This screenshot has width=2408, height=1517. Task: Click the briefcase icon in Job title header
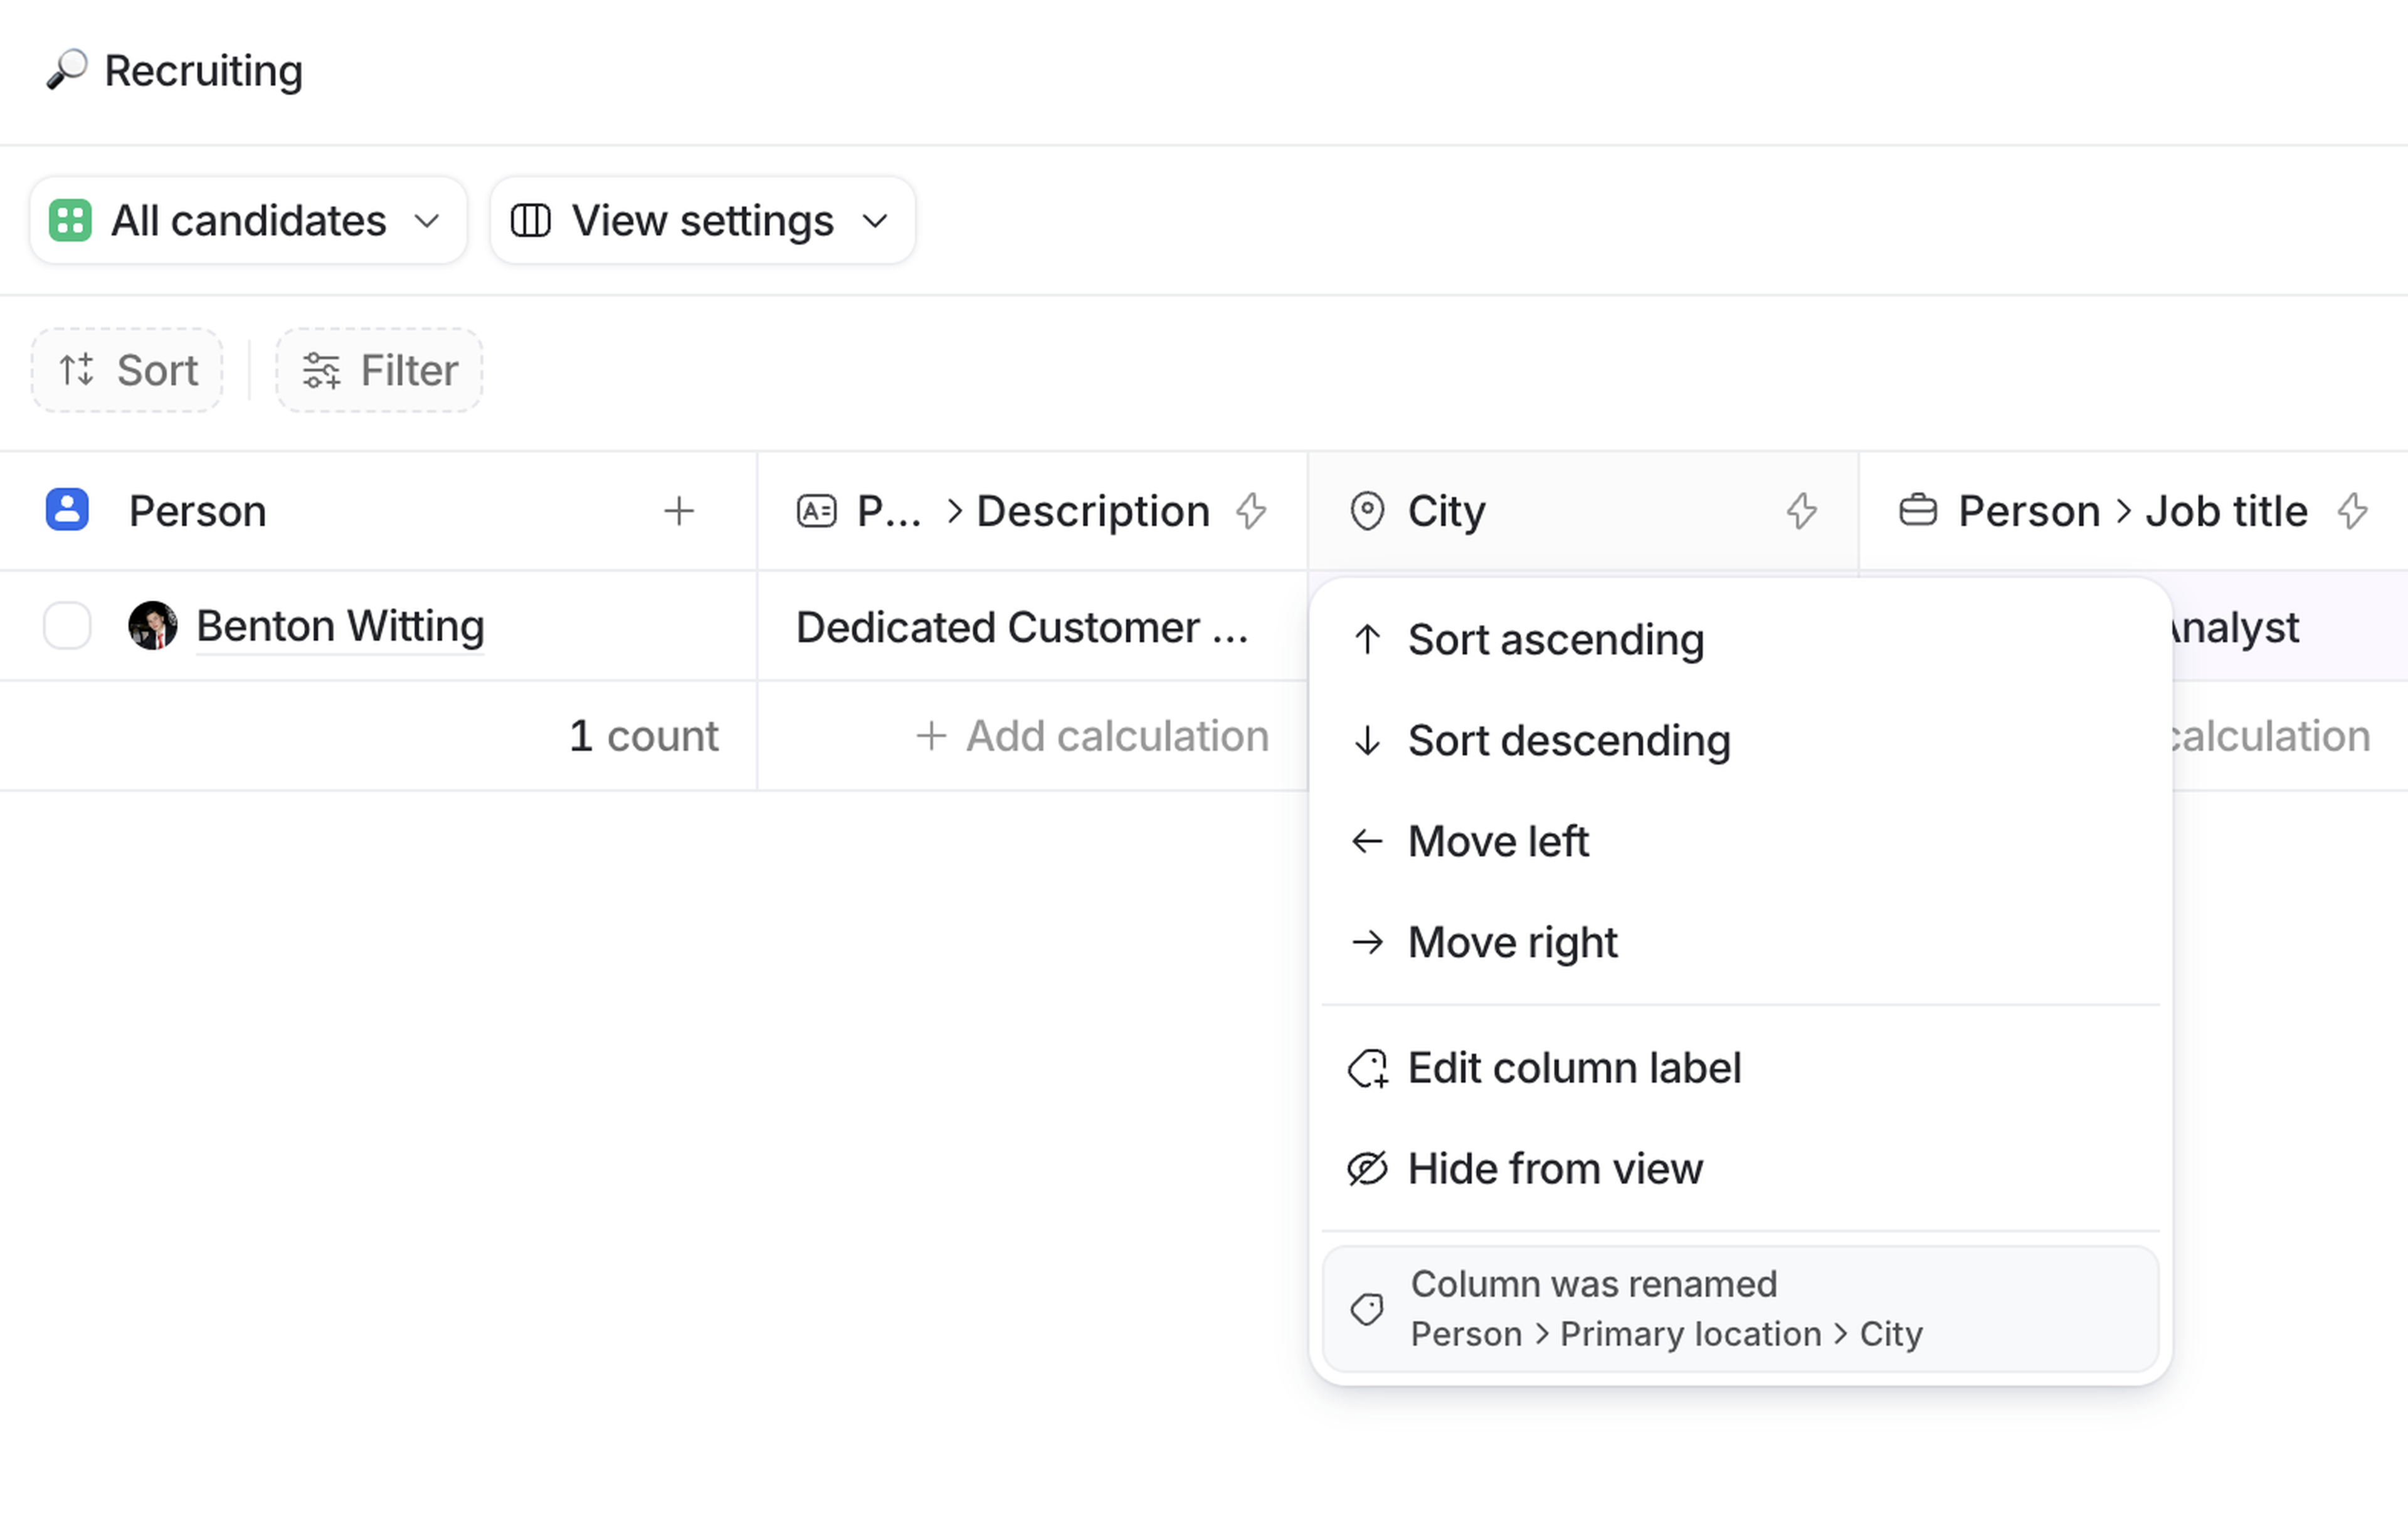(x=1917, y=511)
